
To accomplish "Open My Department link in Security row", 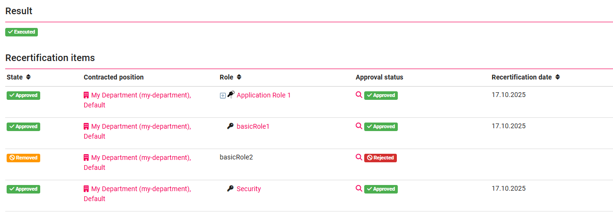I will tap(141, 189).
